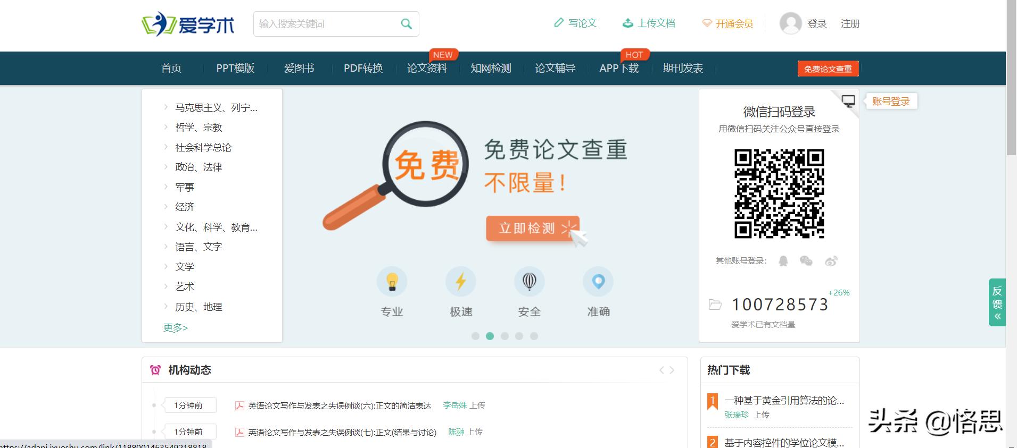Click the 准确 location pin icon
This screenshot has width=1017, height=448.
click(598, 281)
